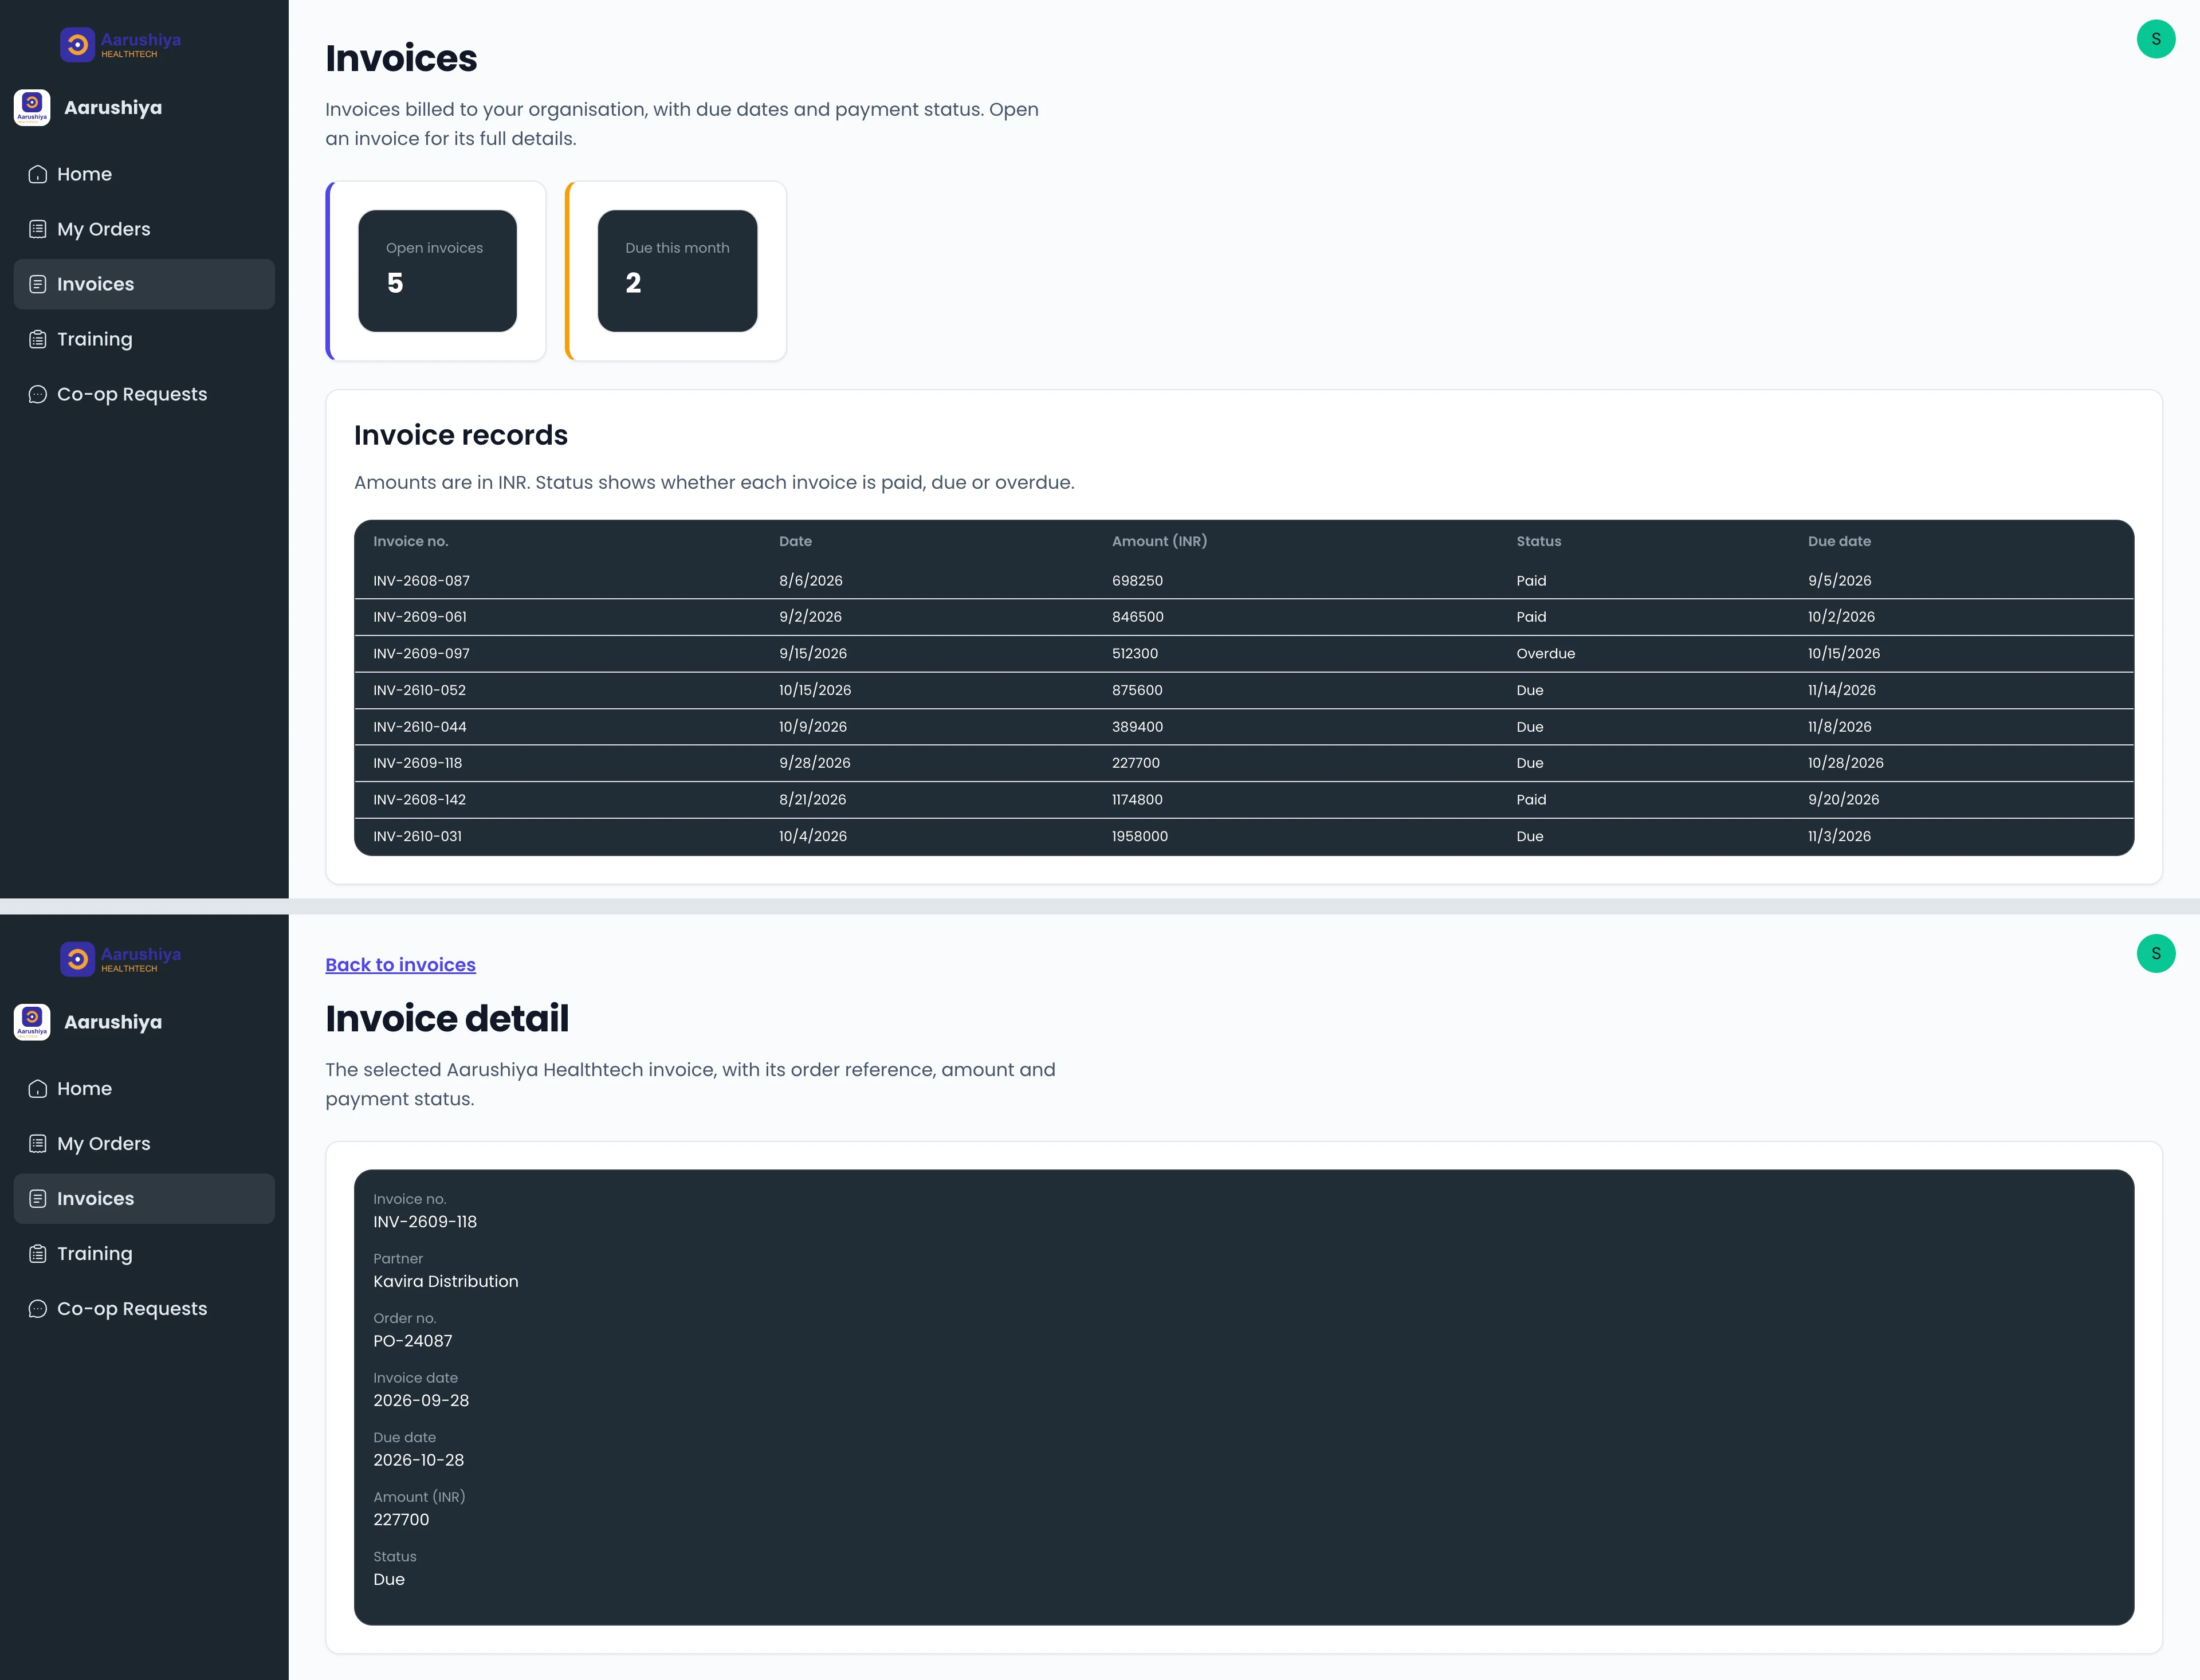Screen dimensions: 2200x1680
Task: Click the Overdue status for INV-2609-097
Action: pos(1545,653)
